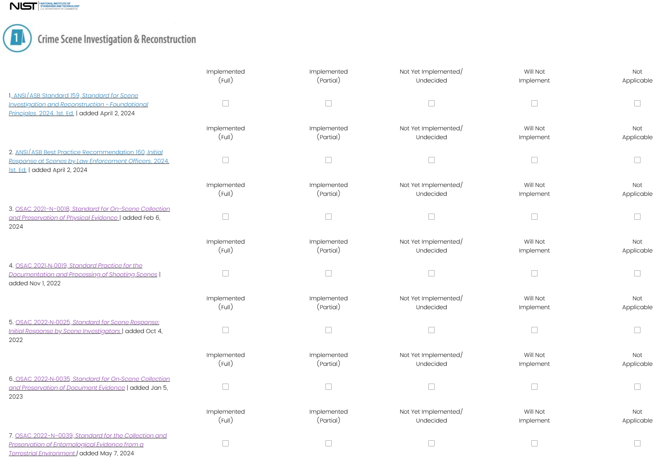Check Implemented (Full) for OSAC 2022-N-0035
659x458 pixels.
click(226, 387)
